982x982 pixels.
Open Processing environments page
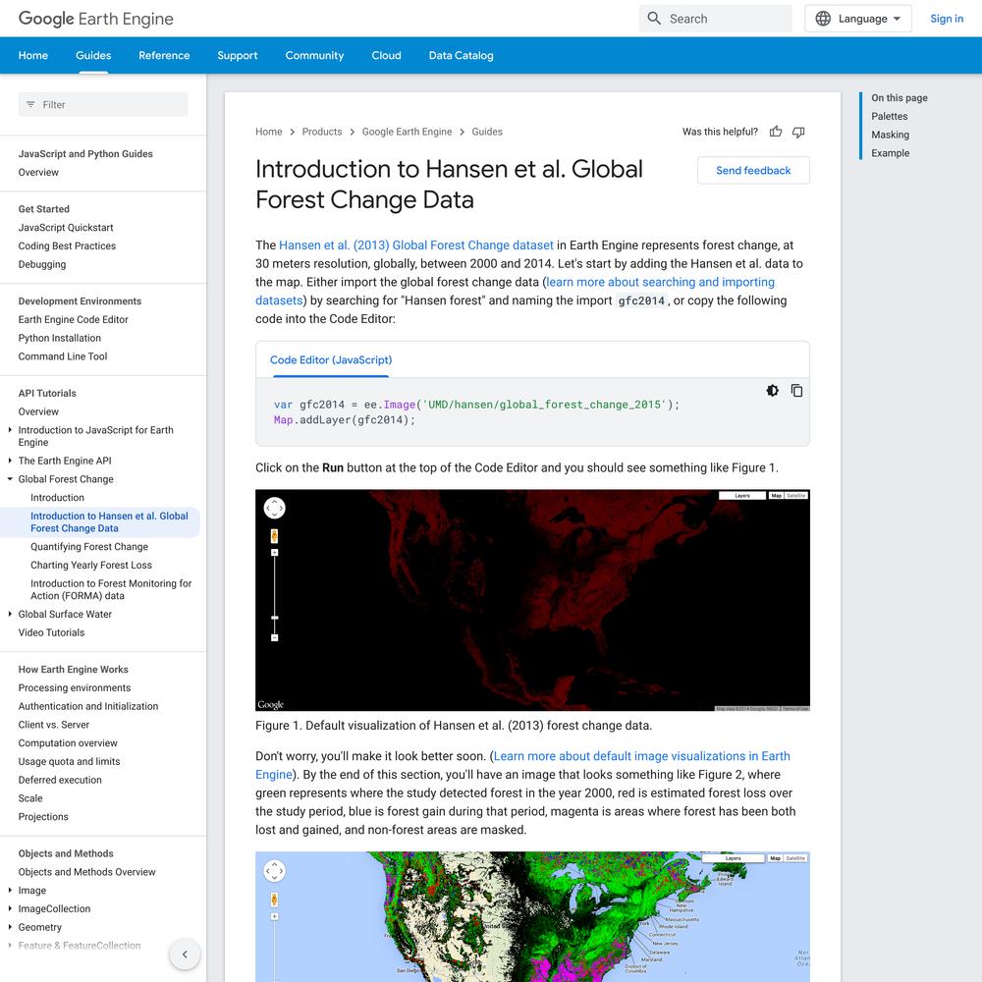coord(75,688)
